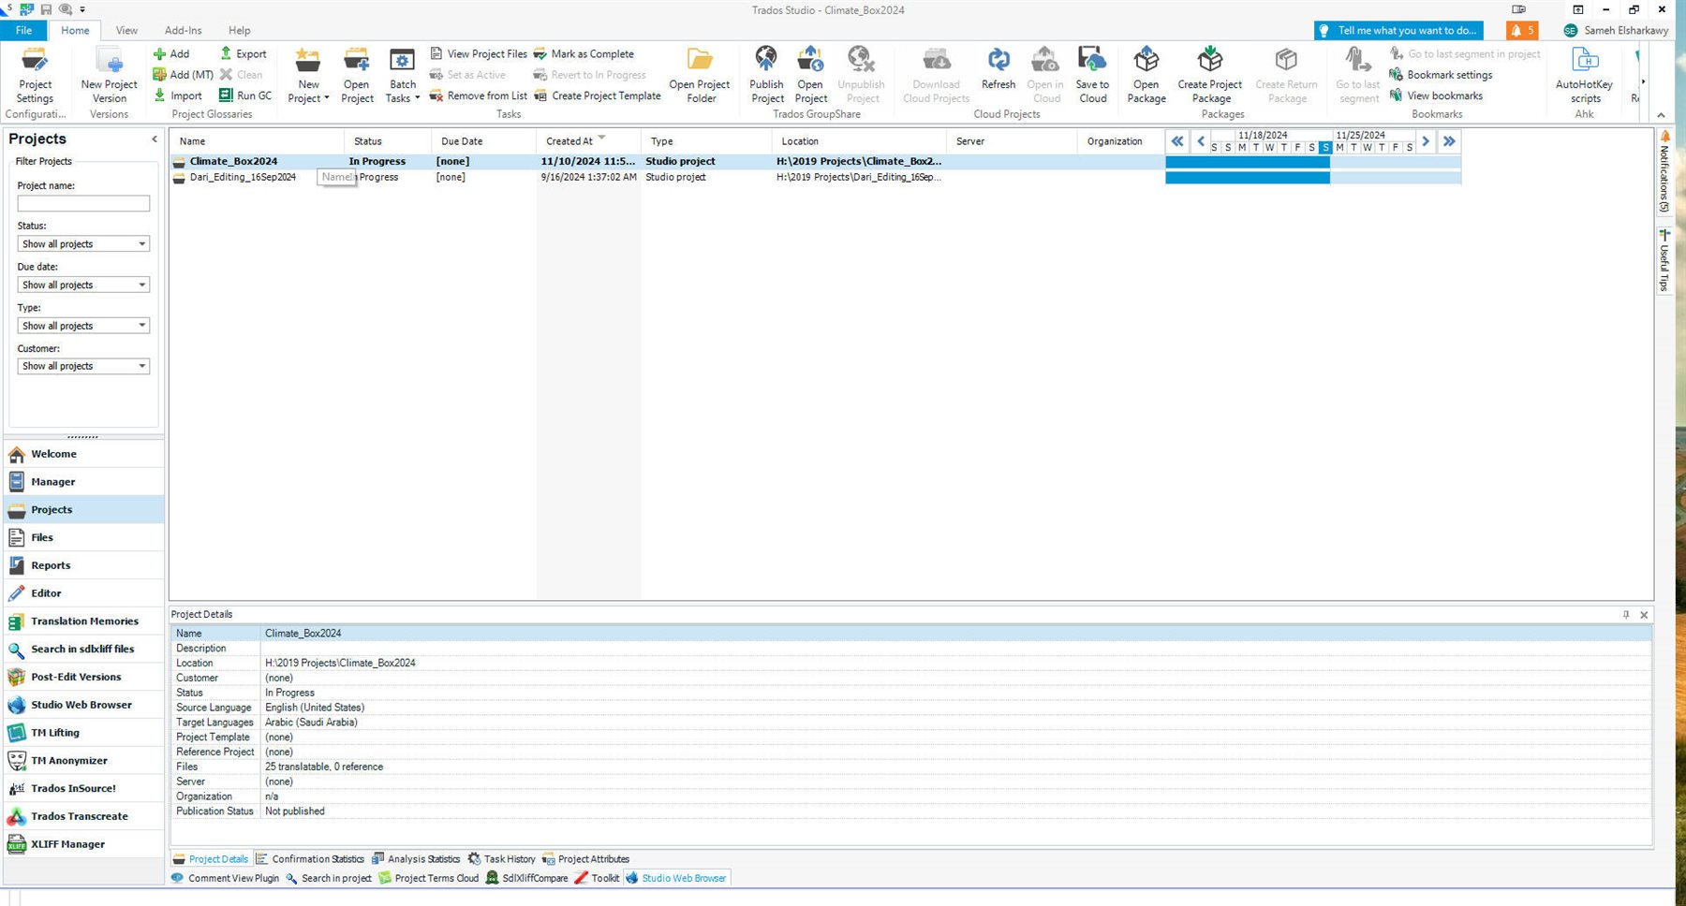Import project glossary
1686x906 pixels.
click(x=178, y=95)
